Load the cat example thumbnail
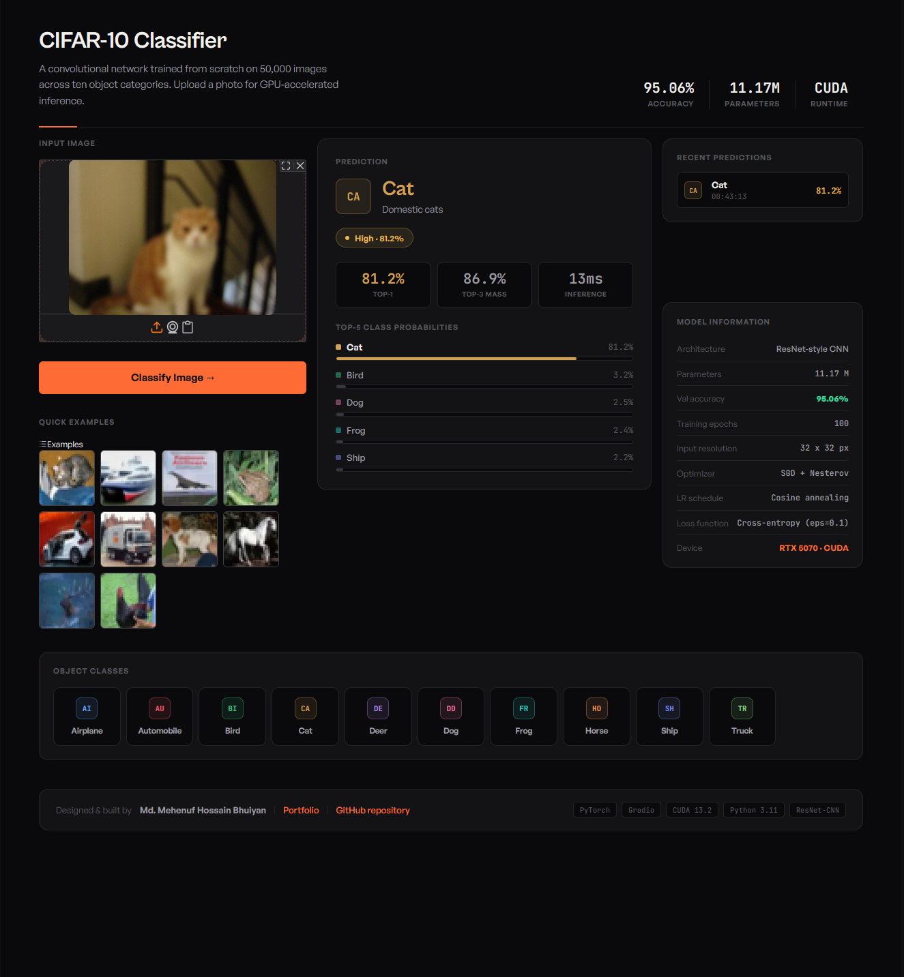 pyautogui.click(x=67, y=478)
